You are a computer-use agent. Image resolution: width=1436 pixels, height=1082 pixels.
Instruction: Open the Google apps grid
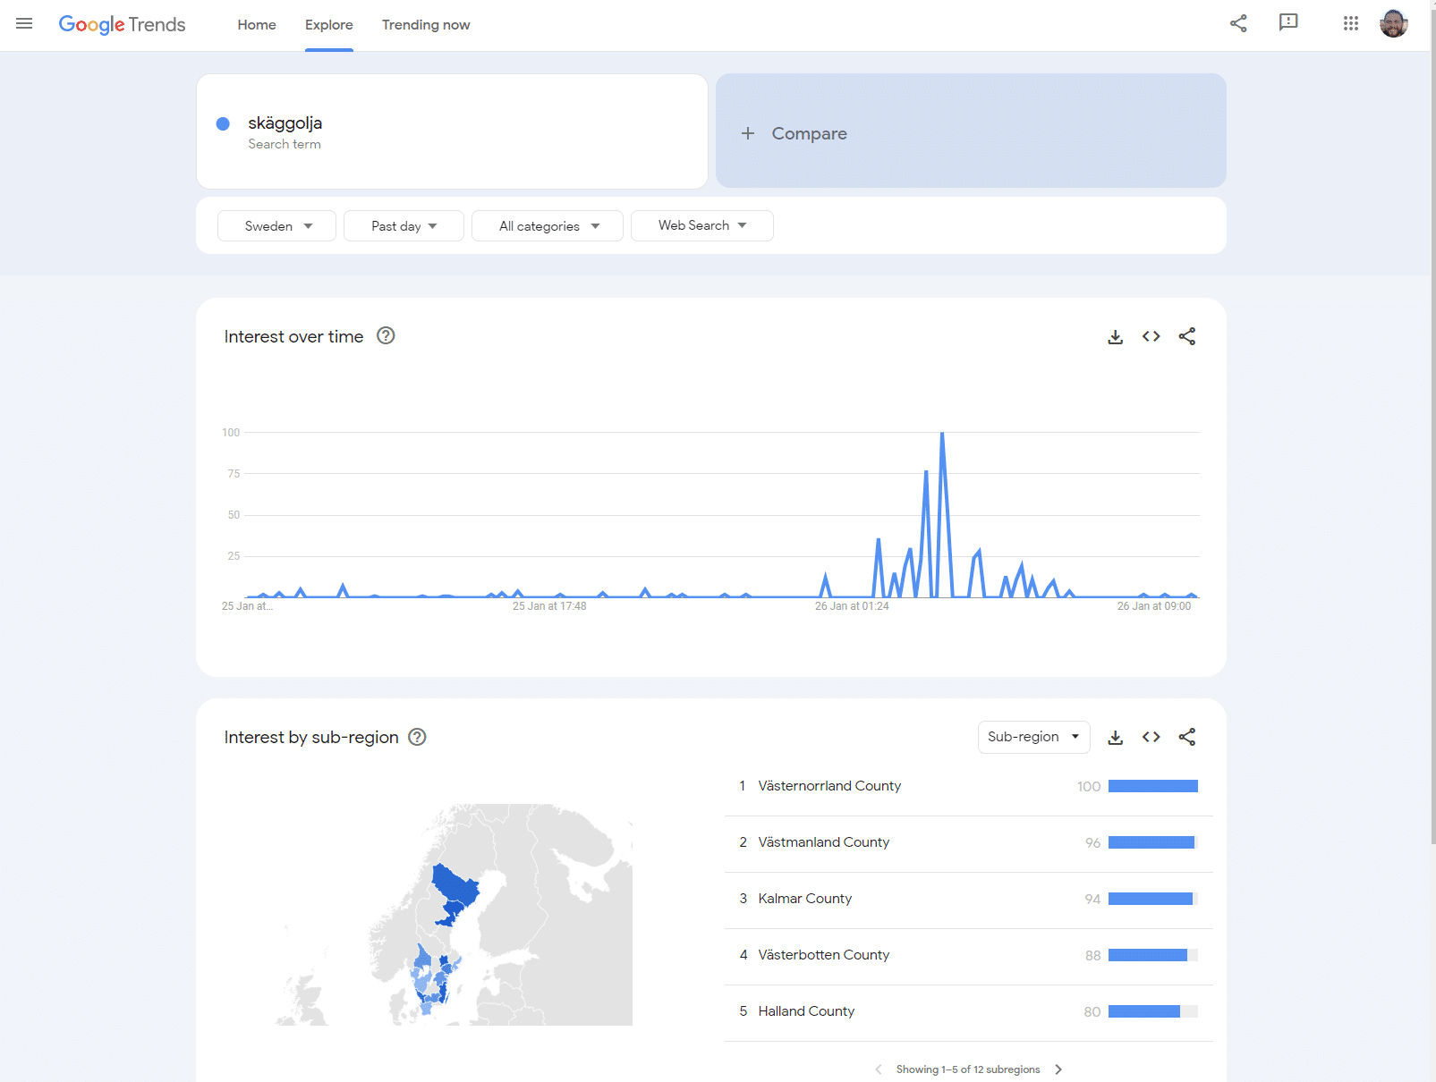point(1351,23)
